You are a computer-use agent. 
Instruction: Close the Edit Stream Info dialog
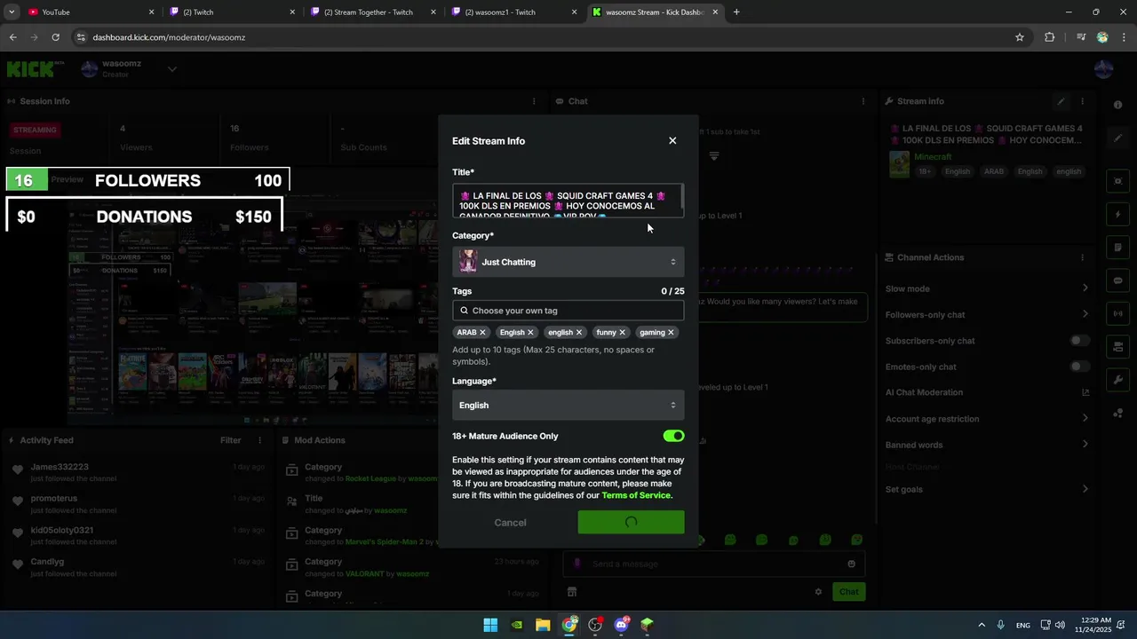click(672, 140)
